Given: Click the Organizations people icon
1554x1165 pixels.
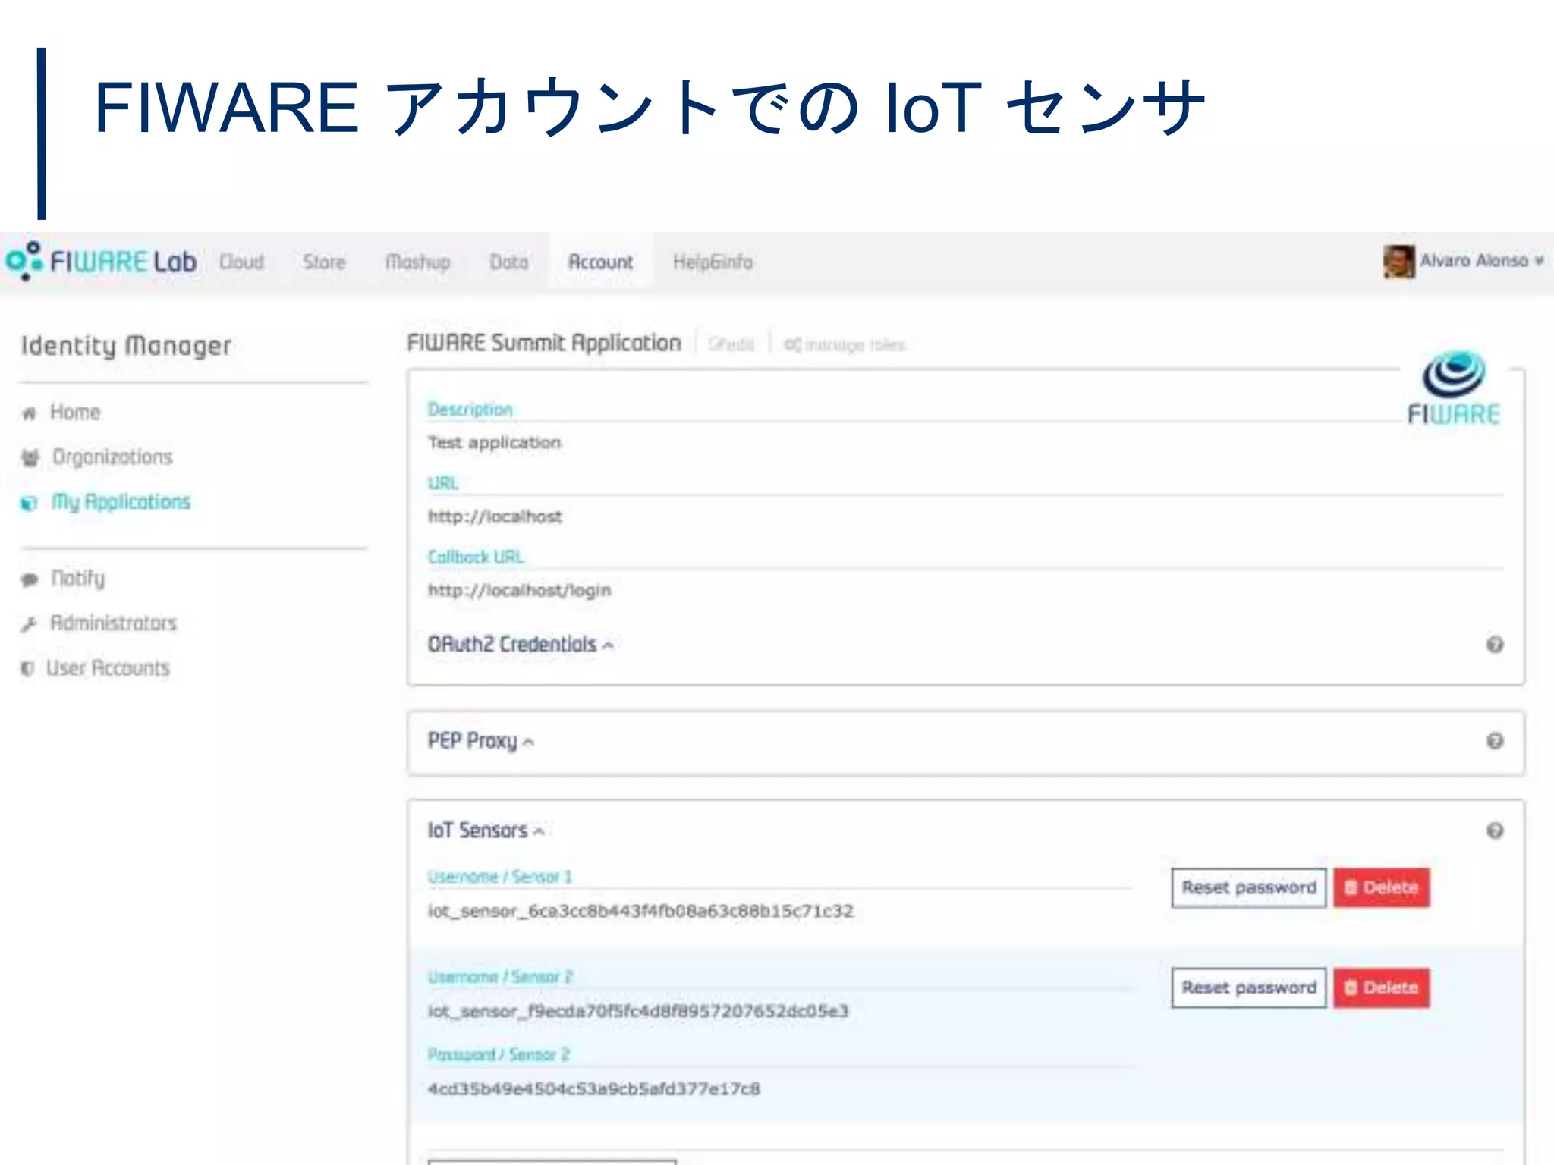Looking at the screenshot, I should pos(30,458).
